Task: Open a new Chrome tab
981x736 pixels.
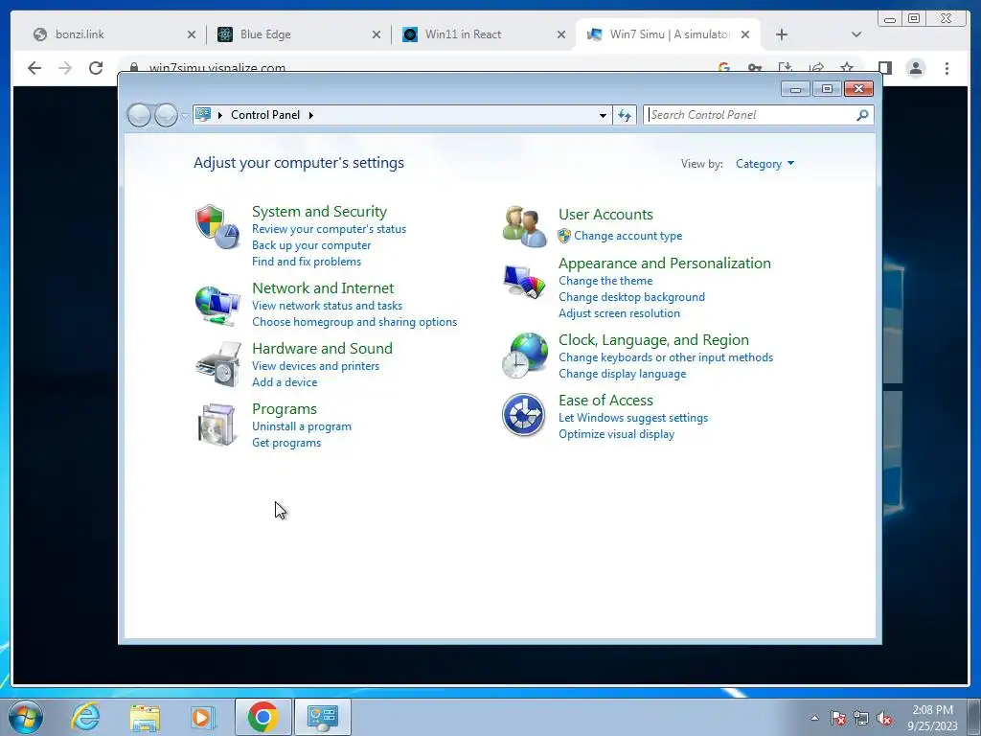Action: tap(782, 34)
